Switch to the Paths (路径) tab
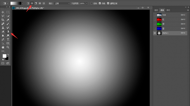 [x=168, y=10]
